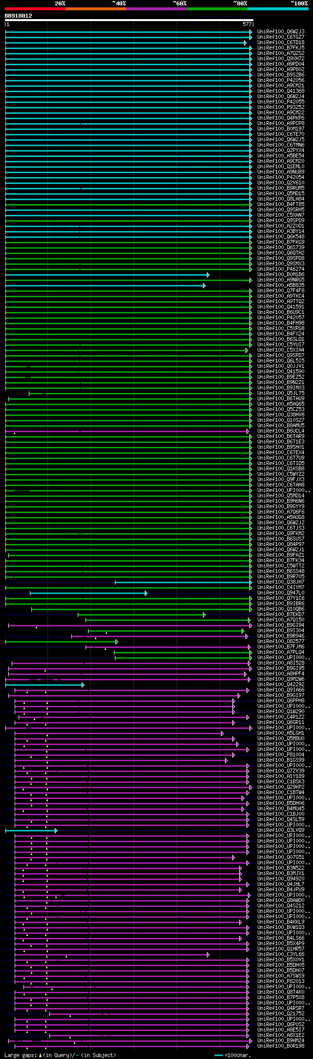Image resolution: width=313 pixels, height=1059 pixels.
Task: Select the UniRef100_Q6K548 label
Action: (281, 236)
